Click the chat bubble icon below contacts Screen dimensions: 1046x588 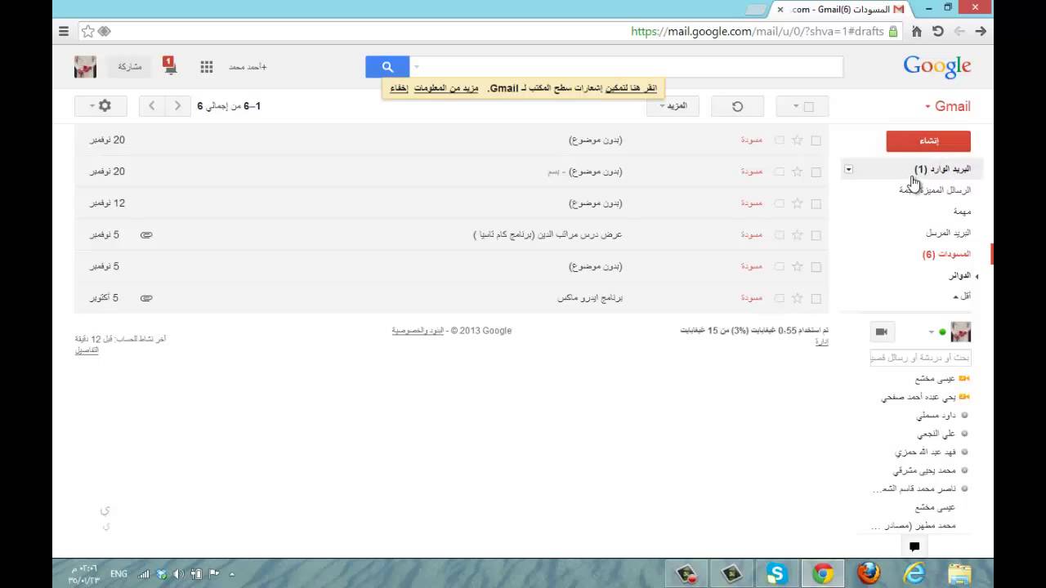point(914,546)
